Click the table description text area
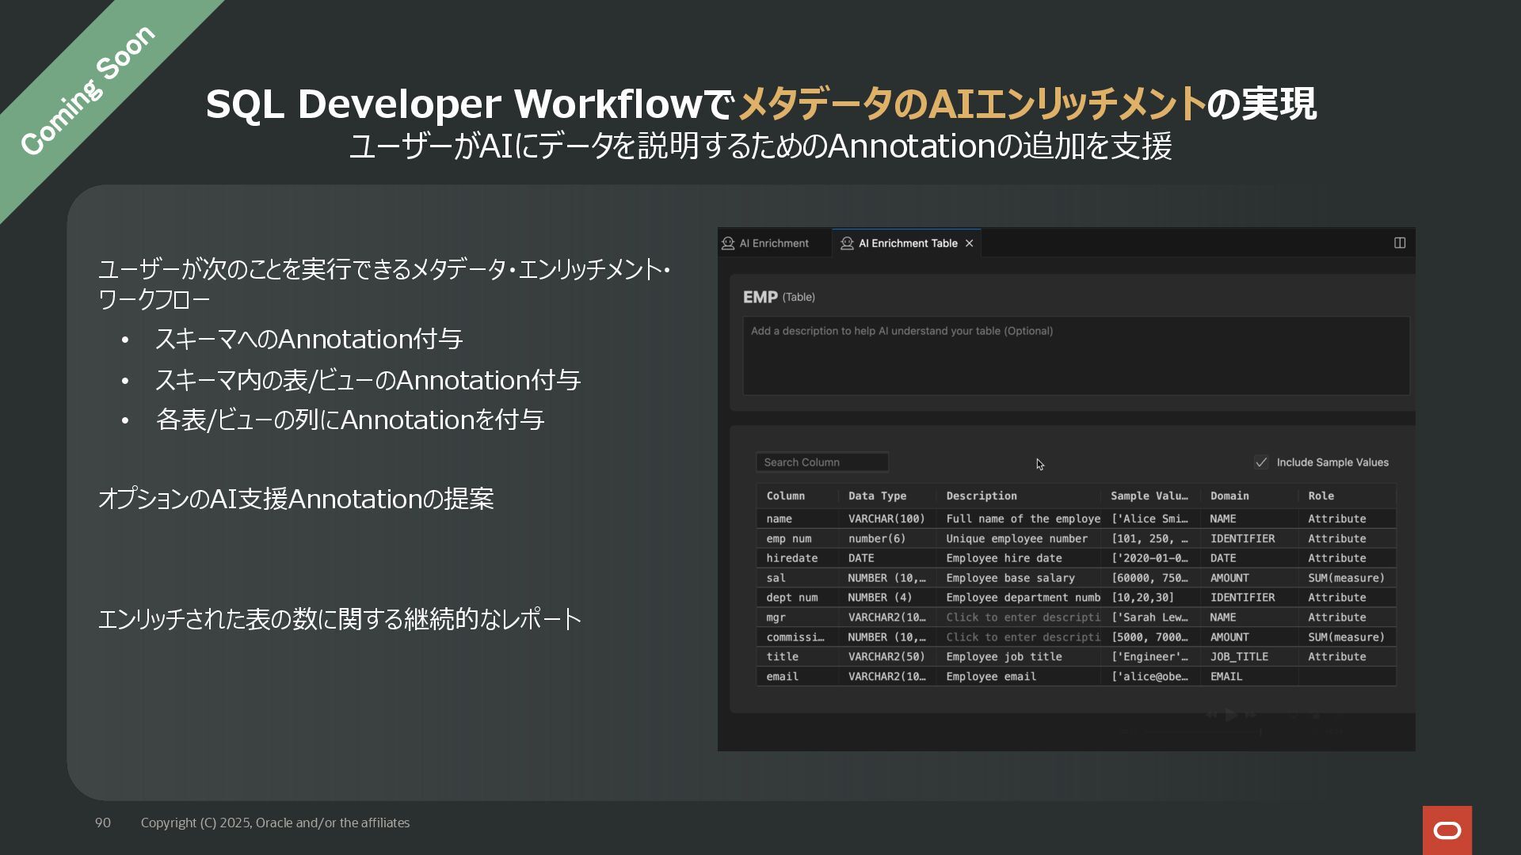Viewport: 1521px width, 855px height. (x=1075, y=356)
